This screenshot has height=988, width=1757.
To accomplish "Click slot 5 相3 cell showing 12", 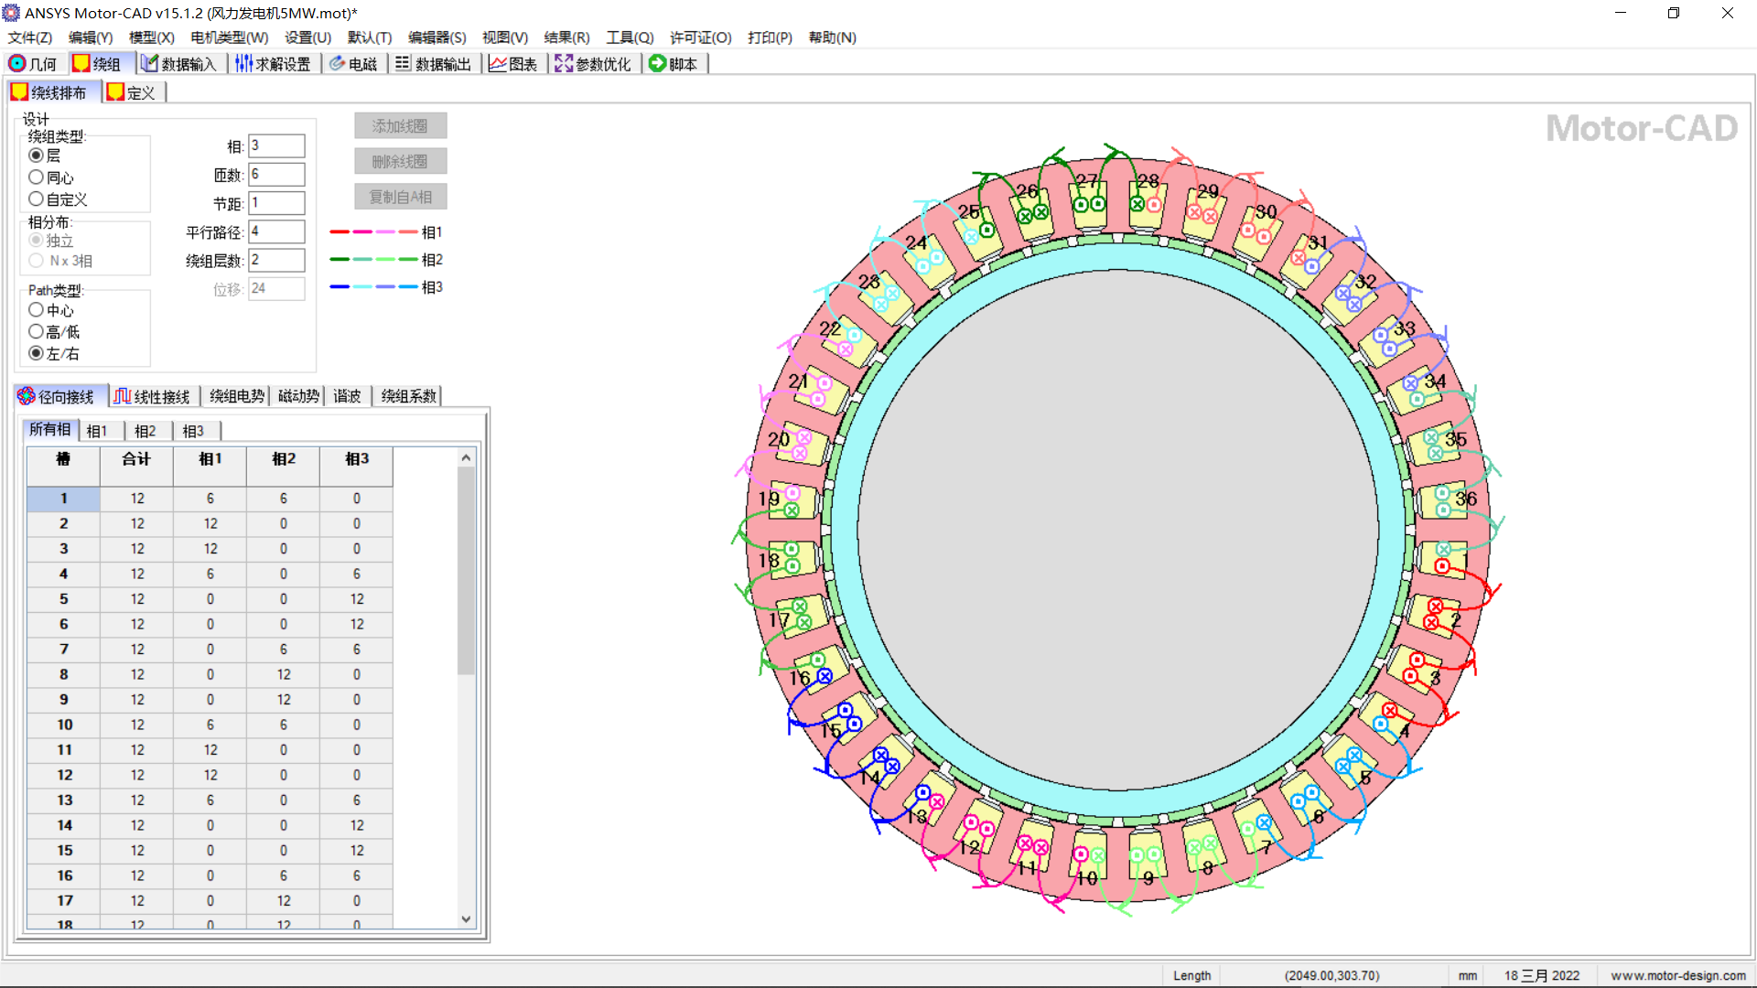I will point(357,599).
